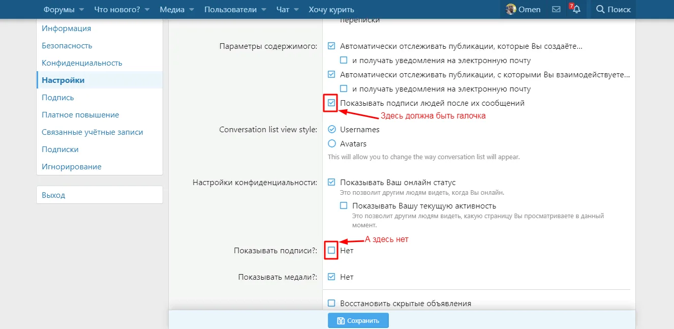Image resolution: width=674 pixels, height=329 pixels.
Task: Open the alerts bell icon
Action: pos(576,9)
